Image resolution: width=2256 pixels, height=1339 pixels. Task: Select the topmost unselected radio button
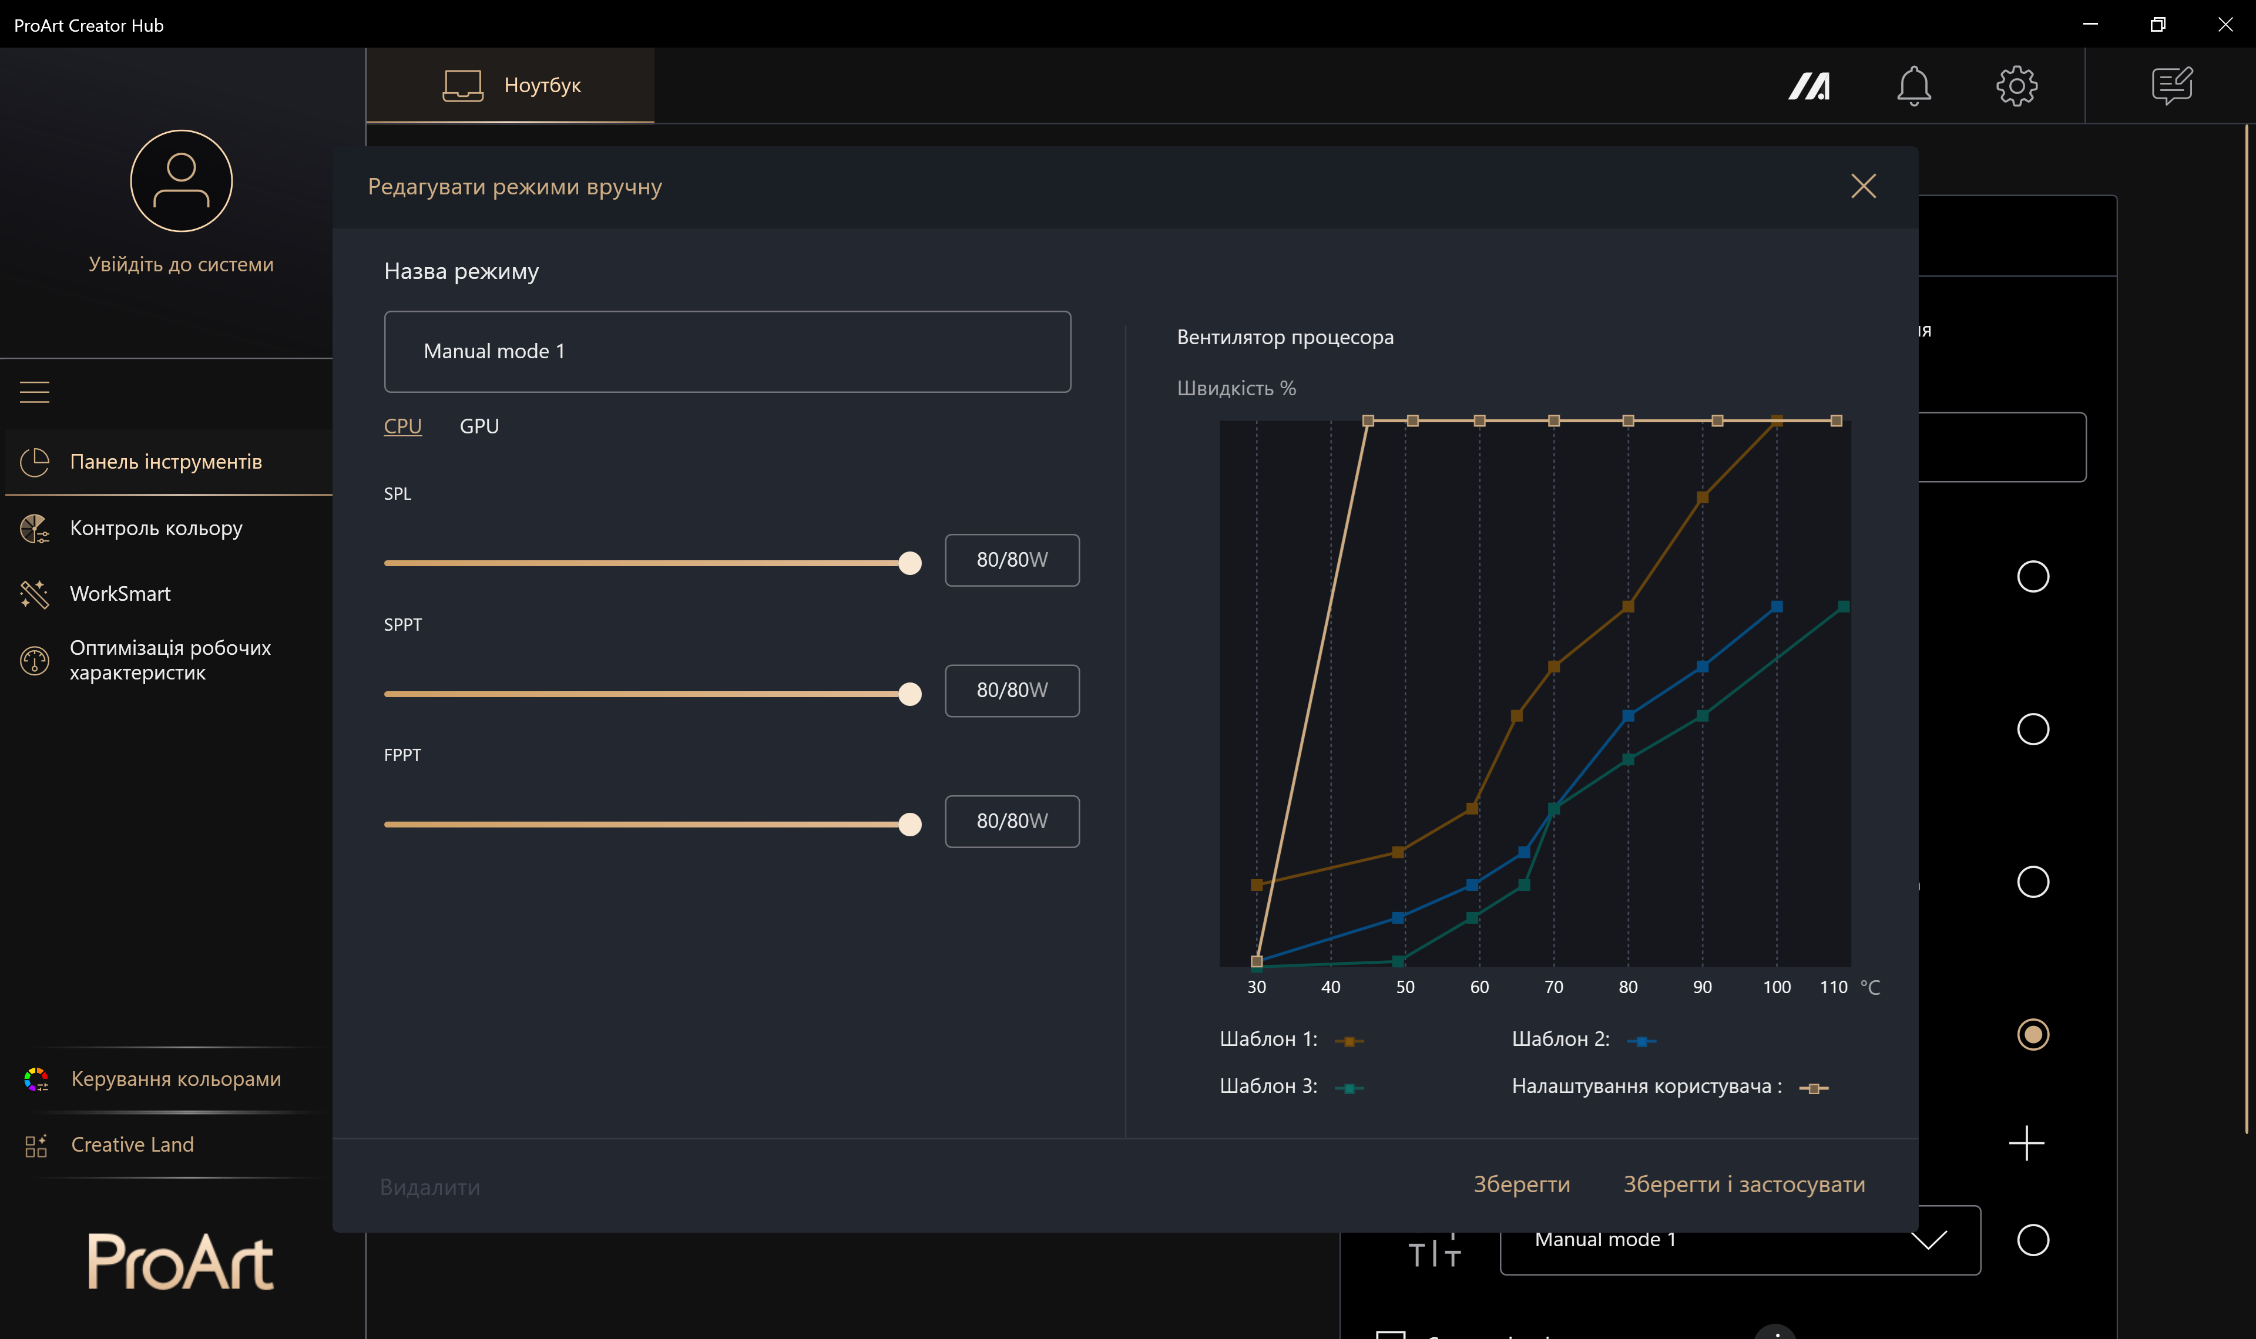tap(2032, 576)
